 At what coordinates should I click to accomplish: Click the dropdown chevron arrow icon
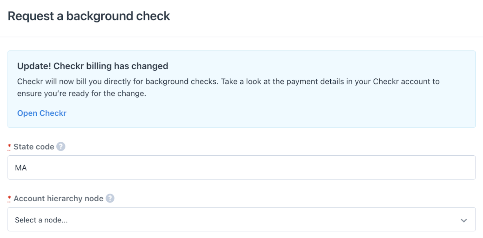point(464,220)
